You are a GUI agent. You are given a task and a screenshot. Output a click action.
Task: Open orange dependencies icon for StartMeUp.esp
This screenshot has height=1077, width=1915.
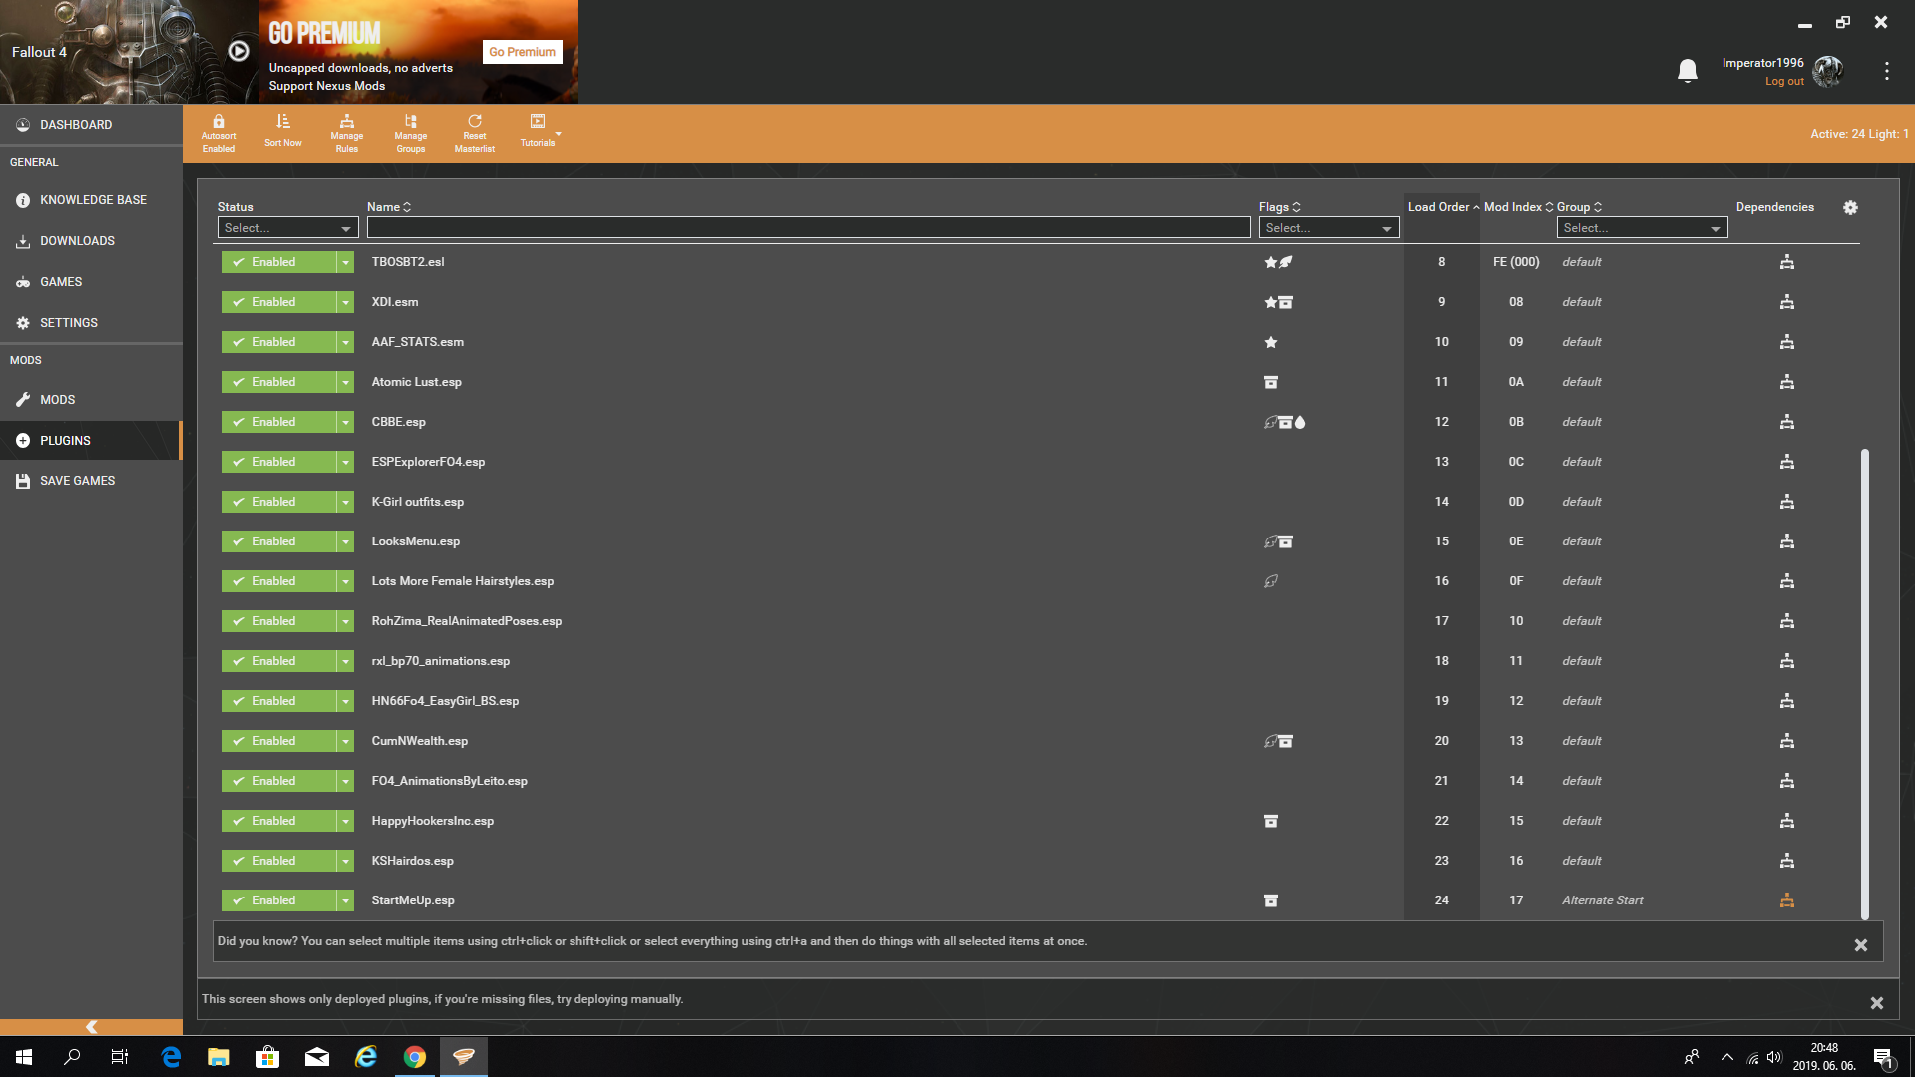pos(1786,900)
